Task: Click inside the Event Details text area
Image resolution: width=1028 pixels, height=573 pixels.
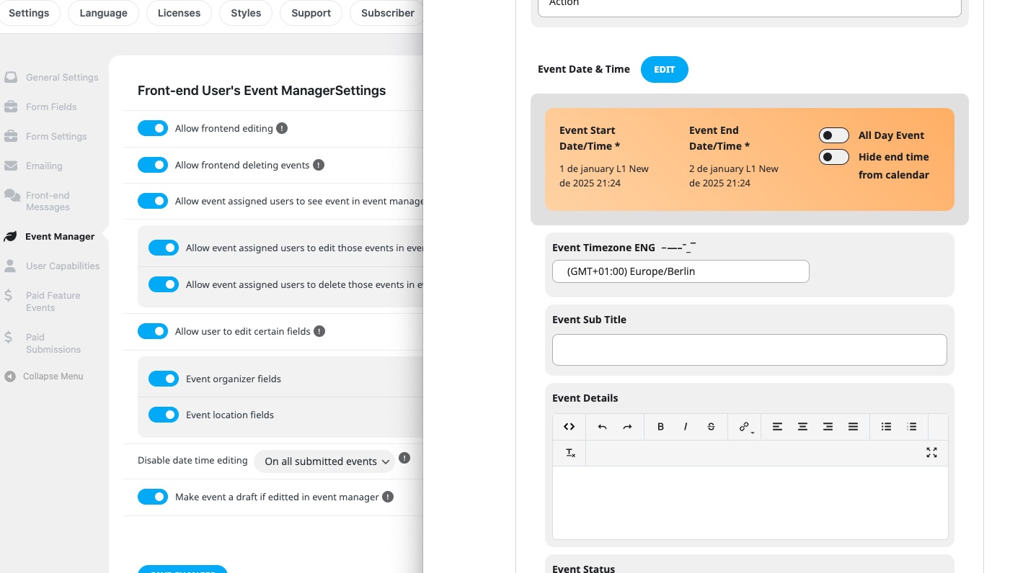Action: pyautogui.click(x=750, y=502)
